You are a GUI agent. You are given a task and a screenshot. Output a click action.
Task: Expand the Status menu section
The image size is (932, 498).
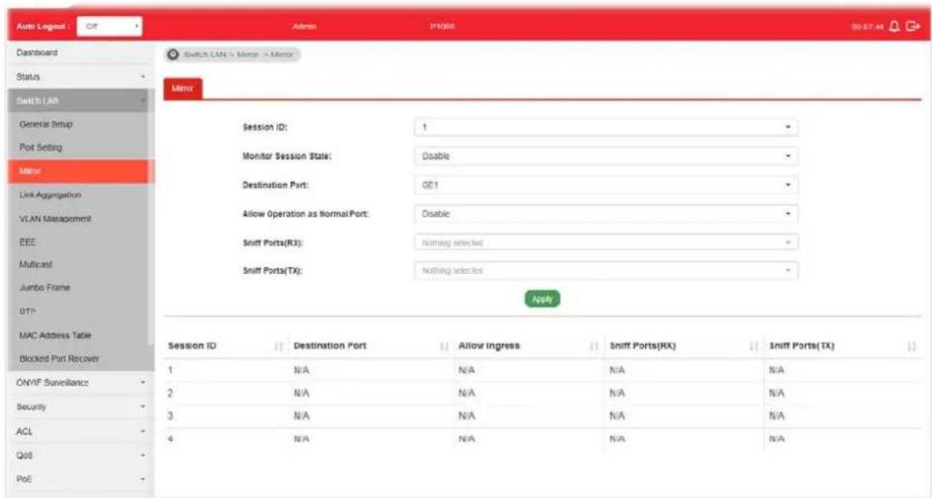[80, 77]
